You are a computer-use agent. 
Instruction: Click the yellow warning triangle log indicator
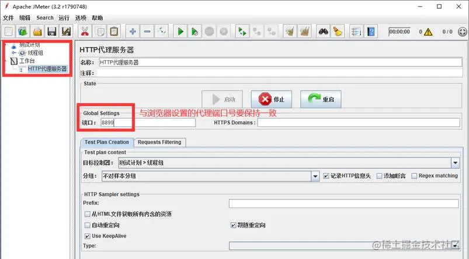click(428, 32)
